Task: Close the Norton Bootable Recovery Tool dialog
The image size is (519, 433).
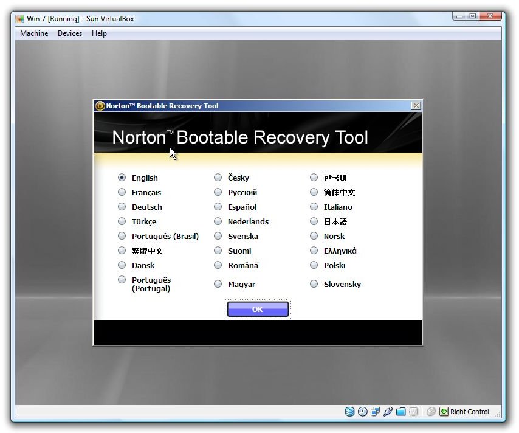Action: tap(416, 106)
